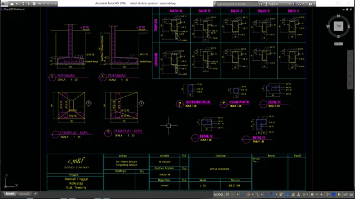
Task: Click in the keyword search field
Action: 237,4
